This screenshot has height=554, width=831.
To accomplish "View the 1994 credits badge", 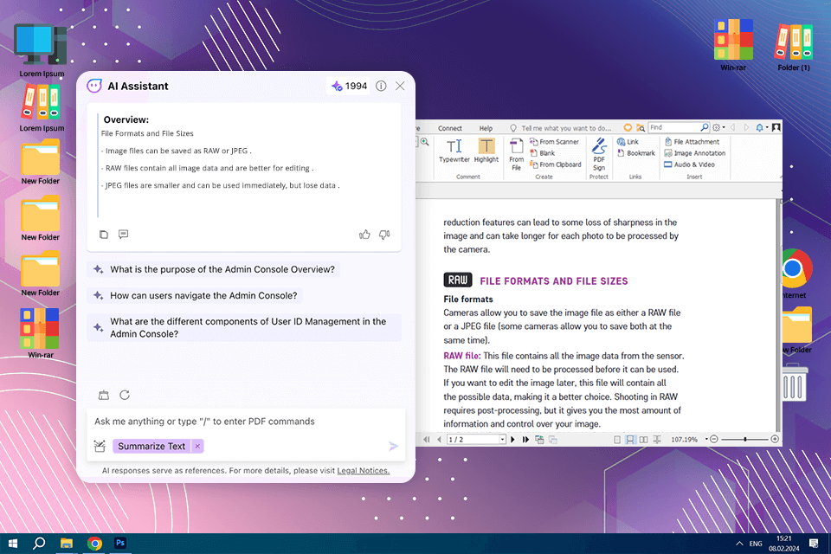I will click(349, 86).
